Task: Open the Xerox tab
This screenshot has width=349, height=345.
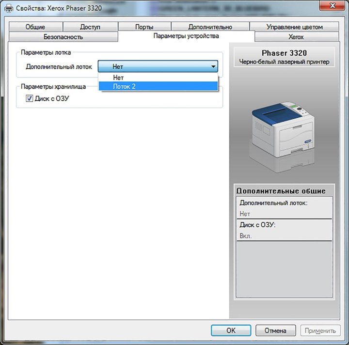Action: pos(296,37)
